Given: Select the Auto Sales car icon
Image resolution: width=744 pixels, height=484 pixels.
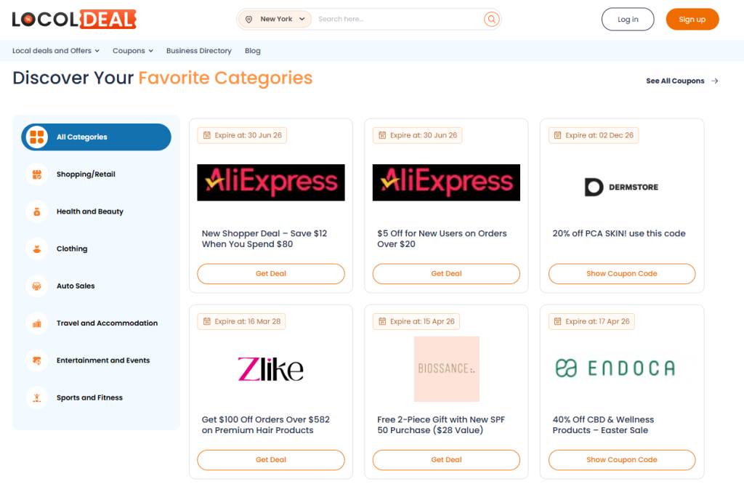Looking at the screenshot, I should pyautogui.click(x=36, y=286).
